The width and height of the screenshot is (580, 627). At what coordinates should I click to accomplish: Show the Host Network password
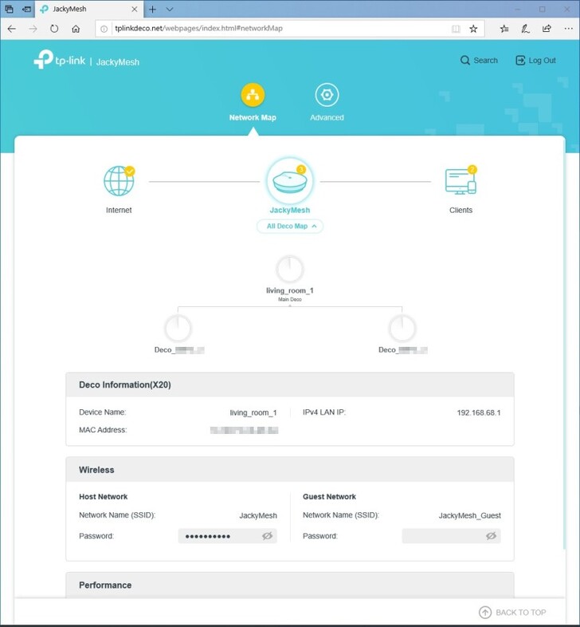point(267,536)
